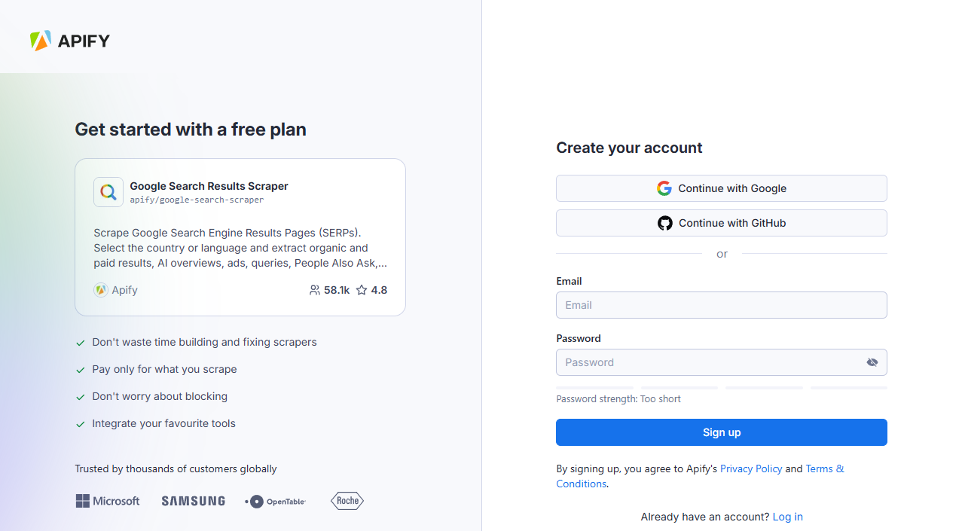
Task: Click Log in for existing accounts
Action: (787, 517)
